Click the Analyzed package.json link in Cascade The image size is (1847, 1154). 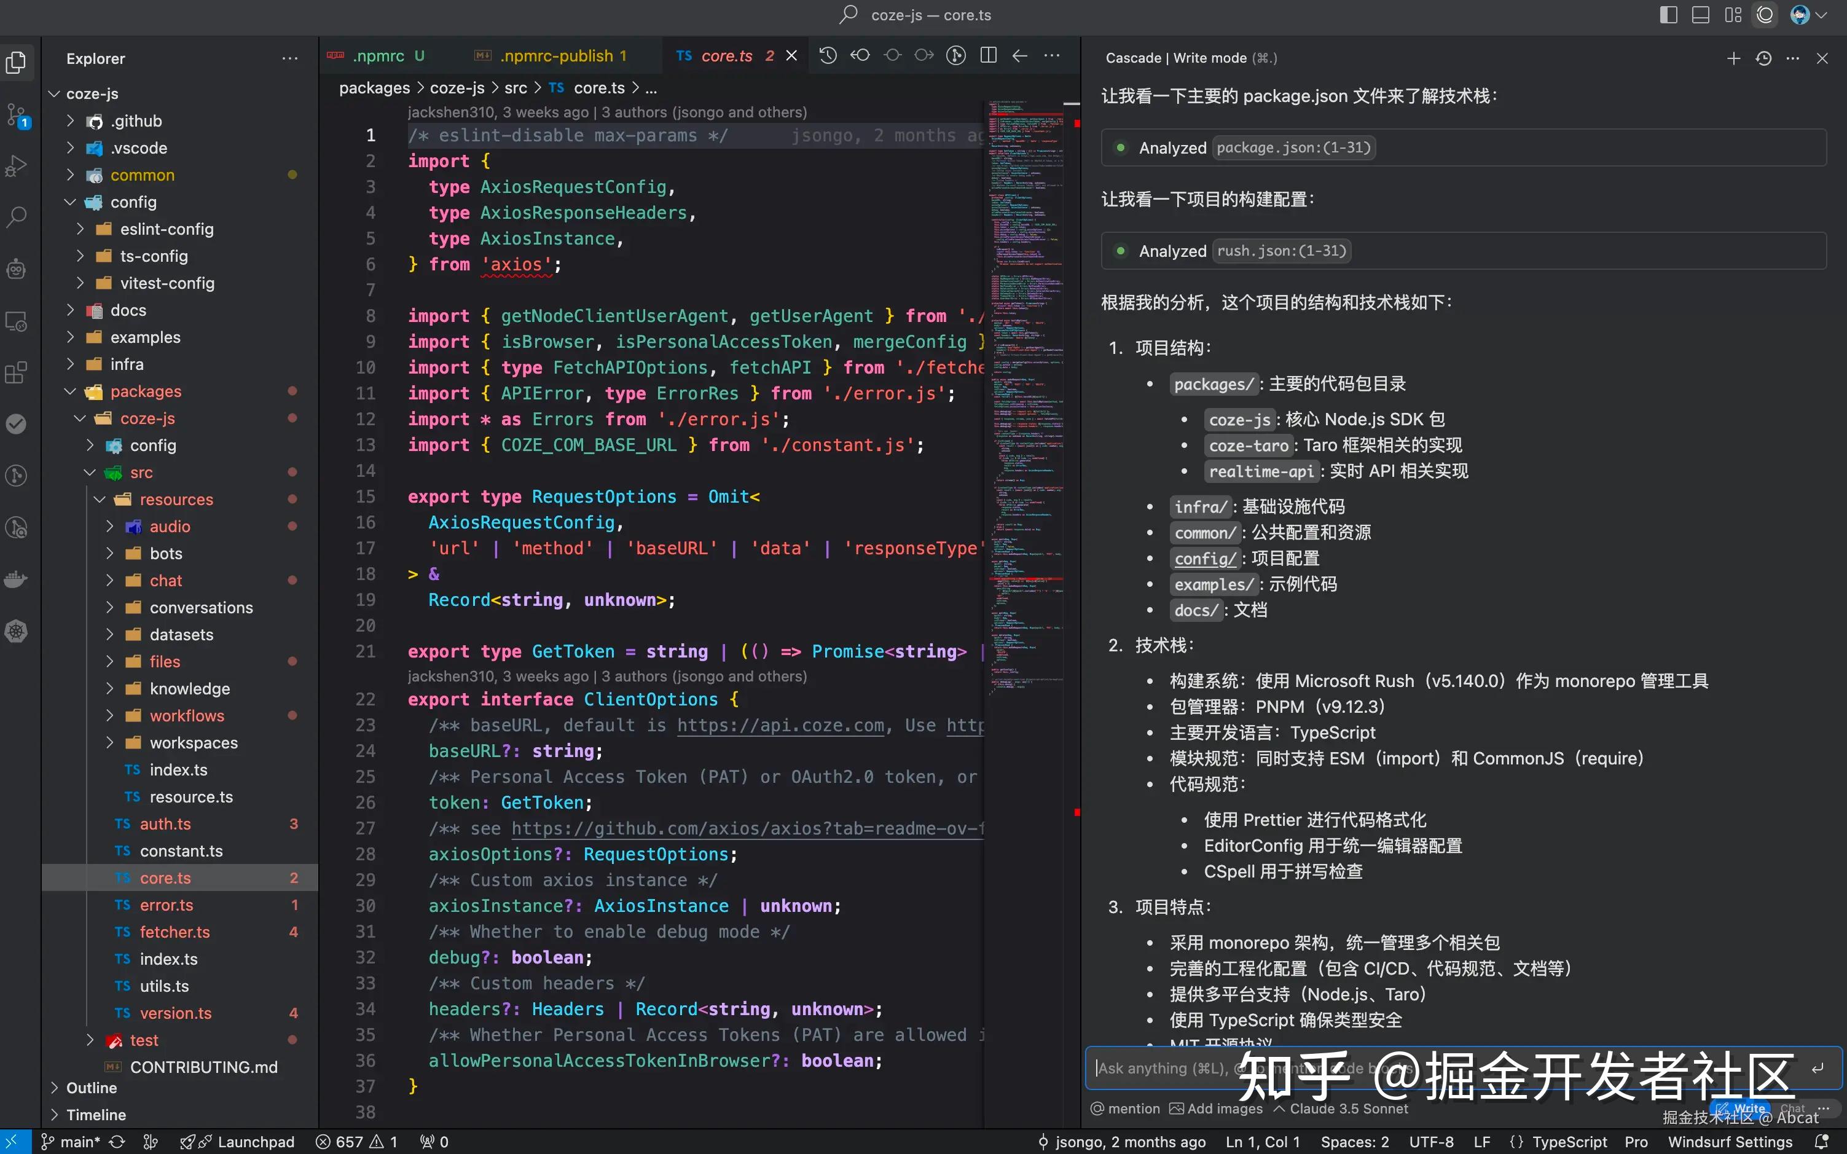1293,147
